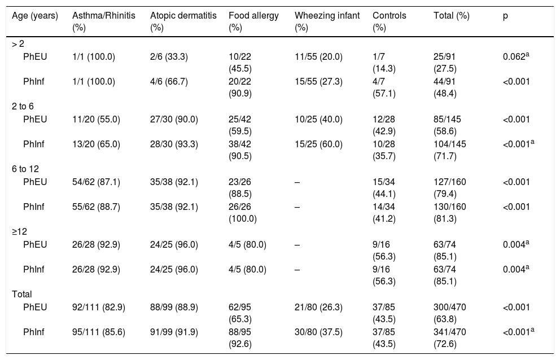
Task: Click the Wheezing infant (%) header
Action: tap(327, 21)
